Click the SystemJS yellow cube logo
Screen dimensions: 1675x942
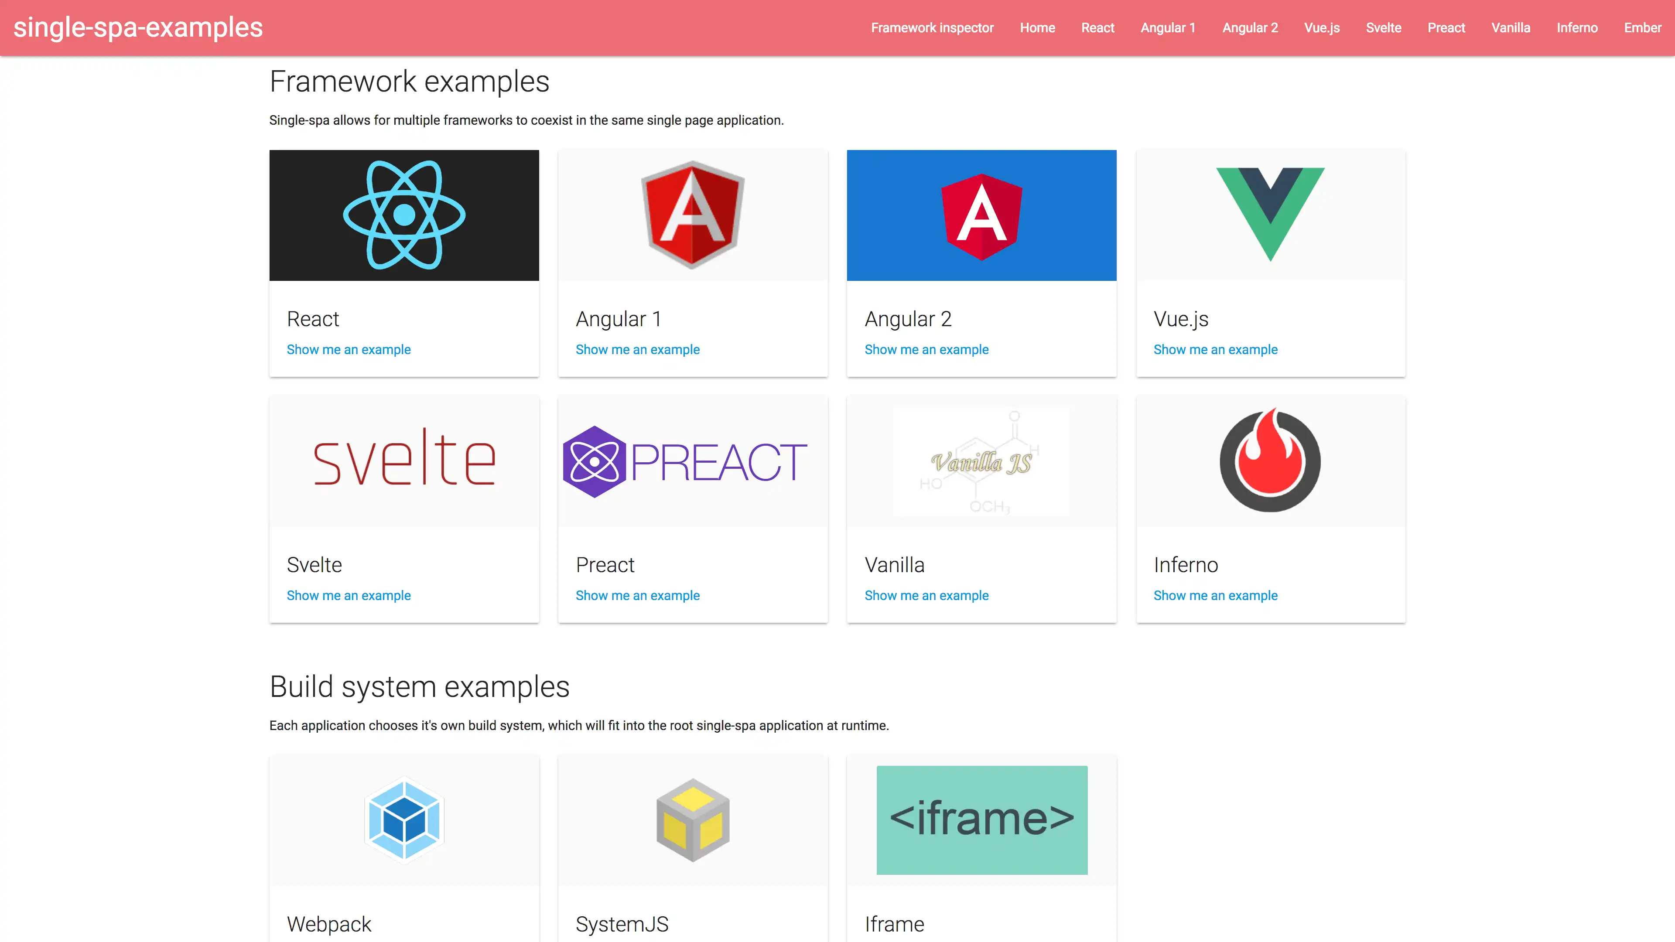(x=693, y=820)
